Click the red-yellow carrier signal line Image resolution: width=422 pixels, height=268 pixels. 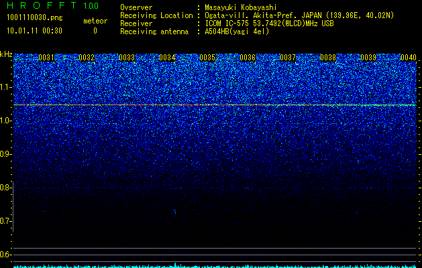click(x=215, y=105)
